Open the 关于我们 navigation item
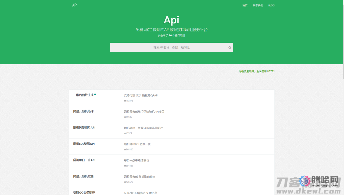344x195 pixels. click(258, 5)
